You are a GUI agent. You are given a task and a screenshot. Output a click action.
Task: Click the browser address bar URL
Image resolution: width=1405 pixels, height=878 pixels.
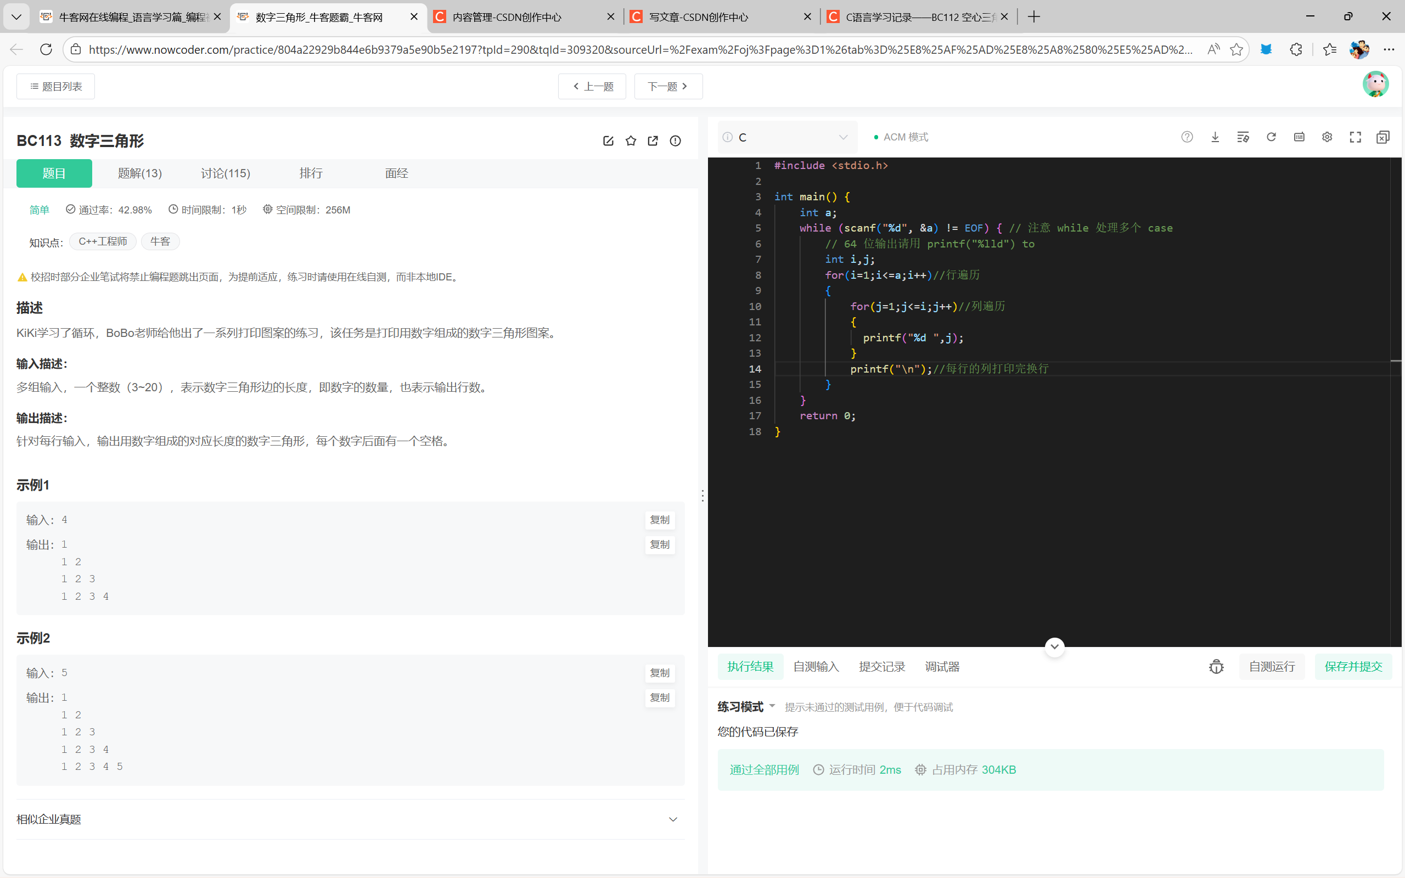point(639,50)
